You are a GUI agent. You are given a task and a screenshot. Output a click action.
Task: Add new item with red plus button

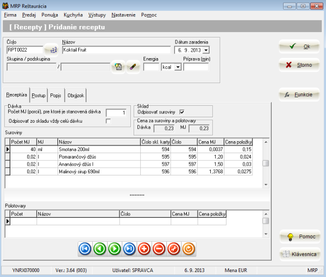coord(144,249)
